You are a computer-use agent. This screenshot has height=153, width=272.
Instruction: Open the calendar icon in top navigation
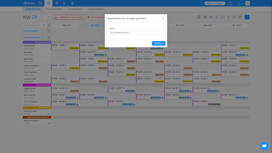48,3
